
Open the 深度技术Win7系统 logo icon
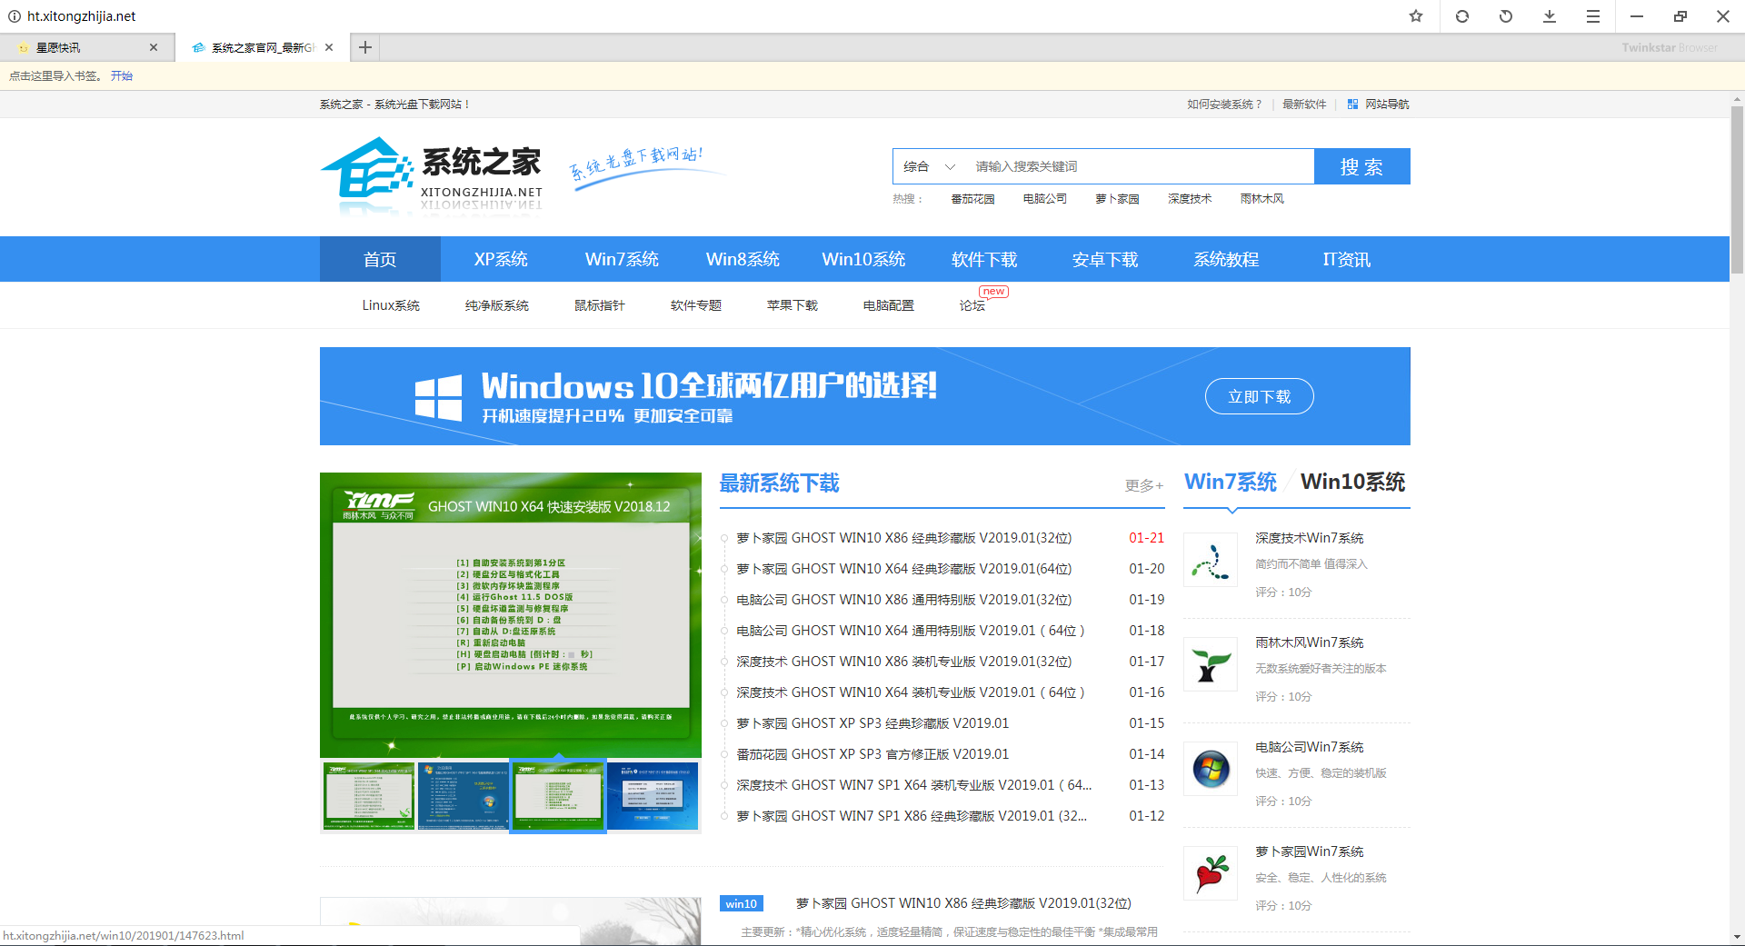point(1211,560)
